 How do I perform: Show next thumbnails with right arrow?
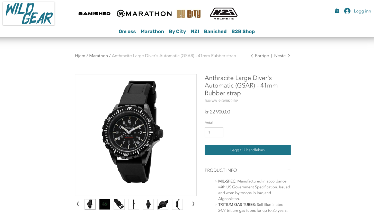(x=194, y=204)
